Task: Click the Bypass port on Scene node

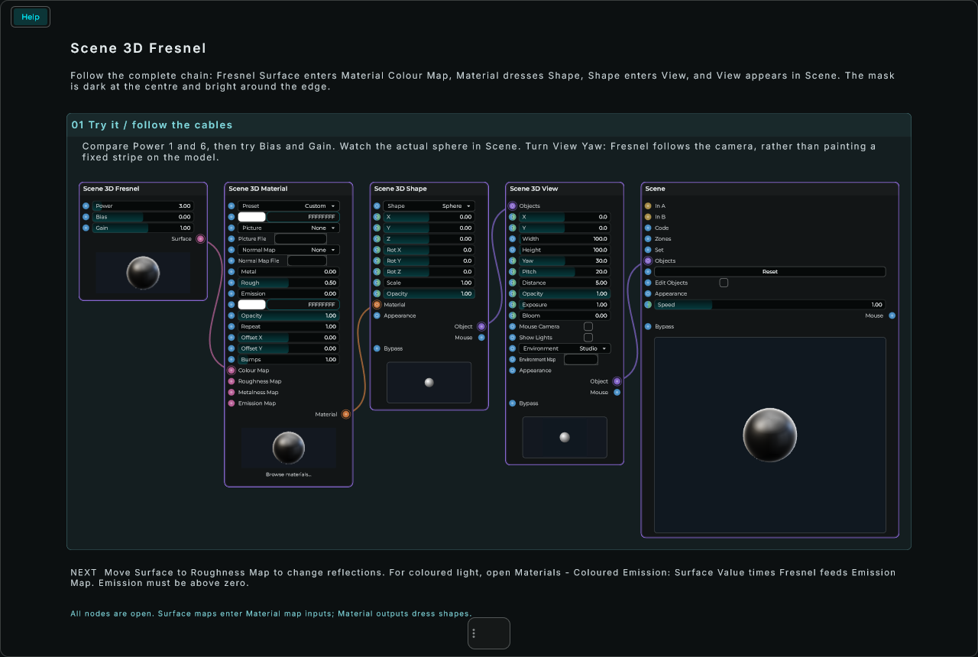Action: [x=648, y=326]
